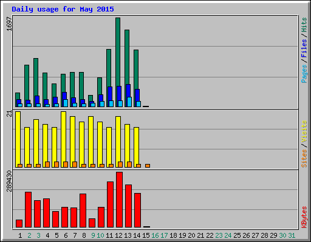Click the Pages legend label
The image size is (311, 242).
pyautogui.click(x=304, y=74)
